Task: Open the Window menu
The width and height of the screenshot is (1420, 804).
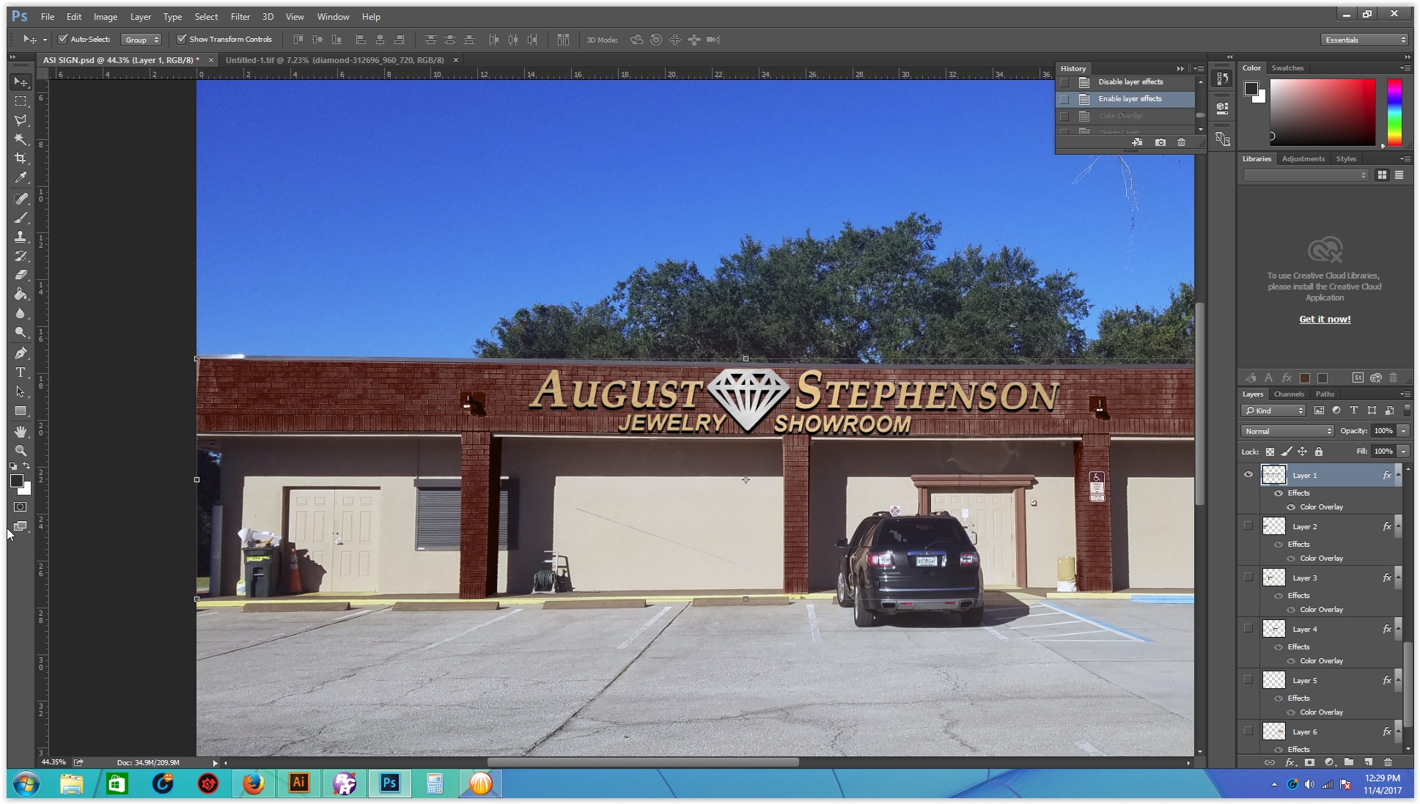Action: 333,16
